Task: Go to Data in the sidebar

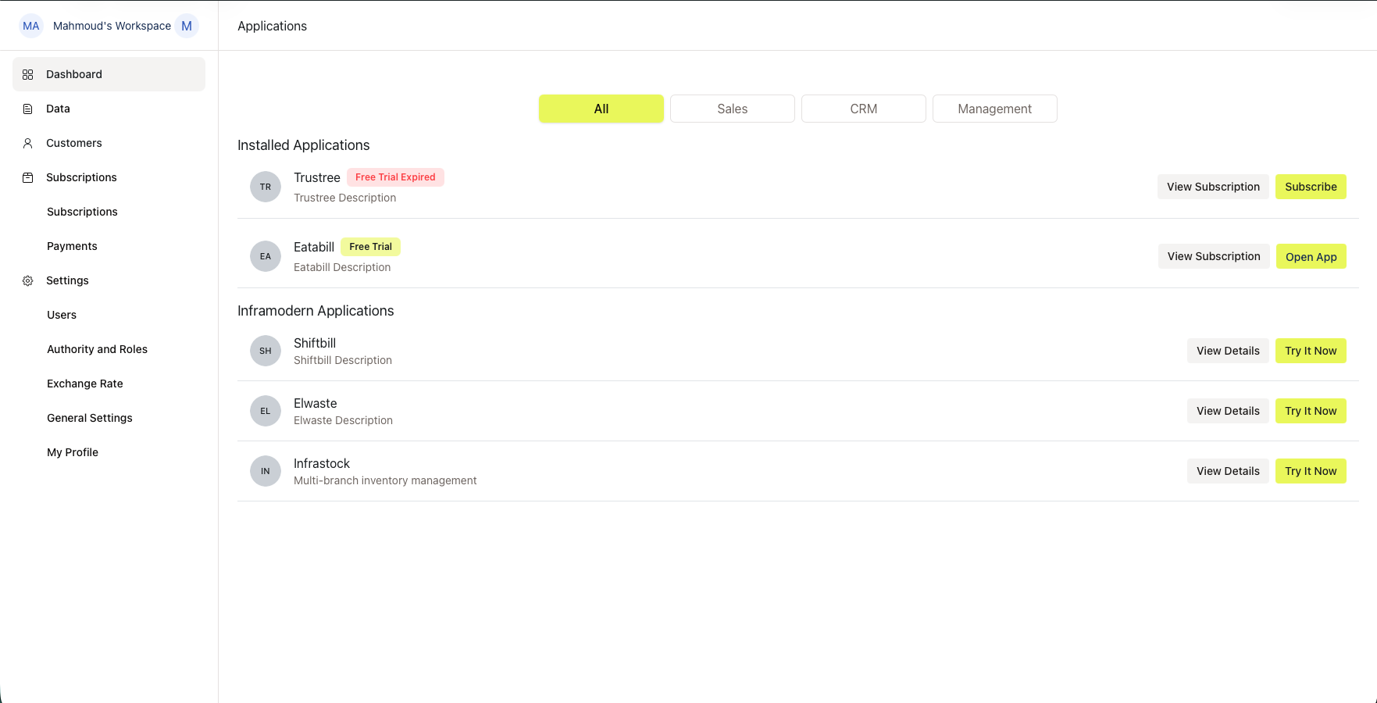Action: click(x=109, y=109)
